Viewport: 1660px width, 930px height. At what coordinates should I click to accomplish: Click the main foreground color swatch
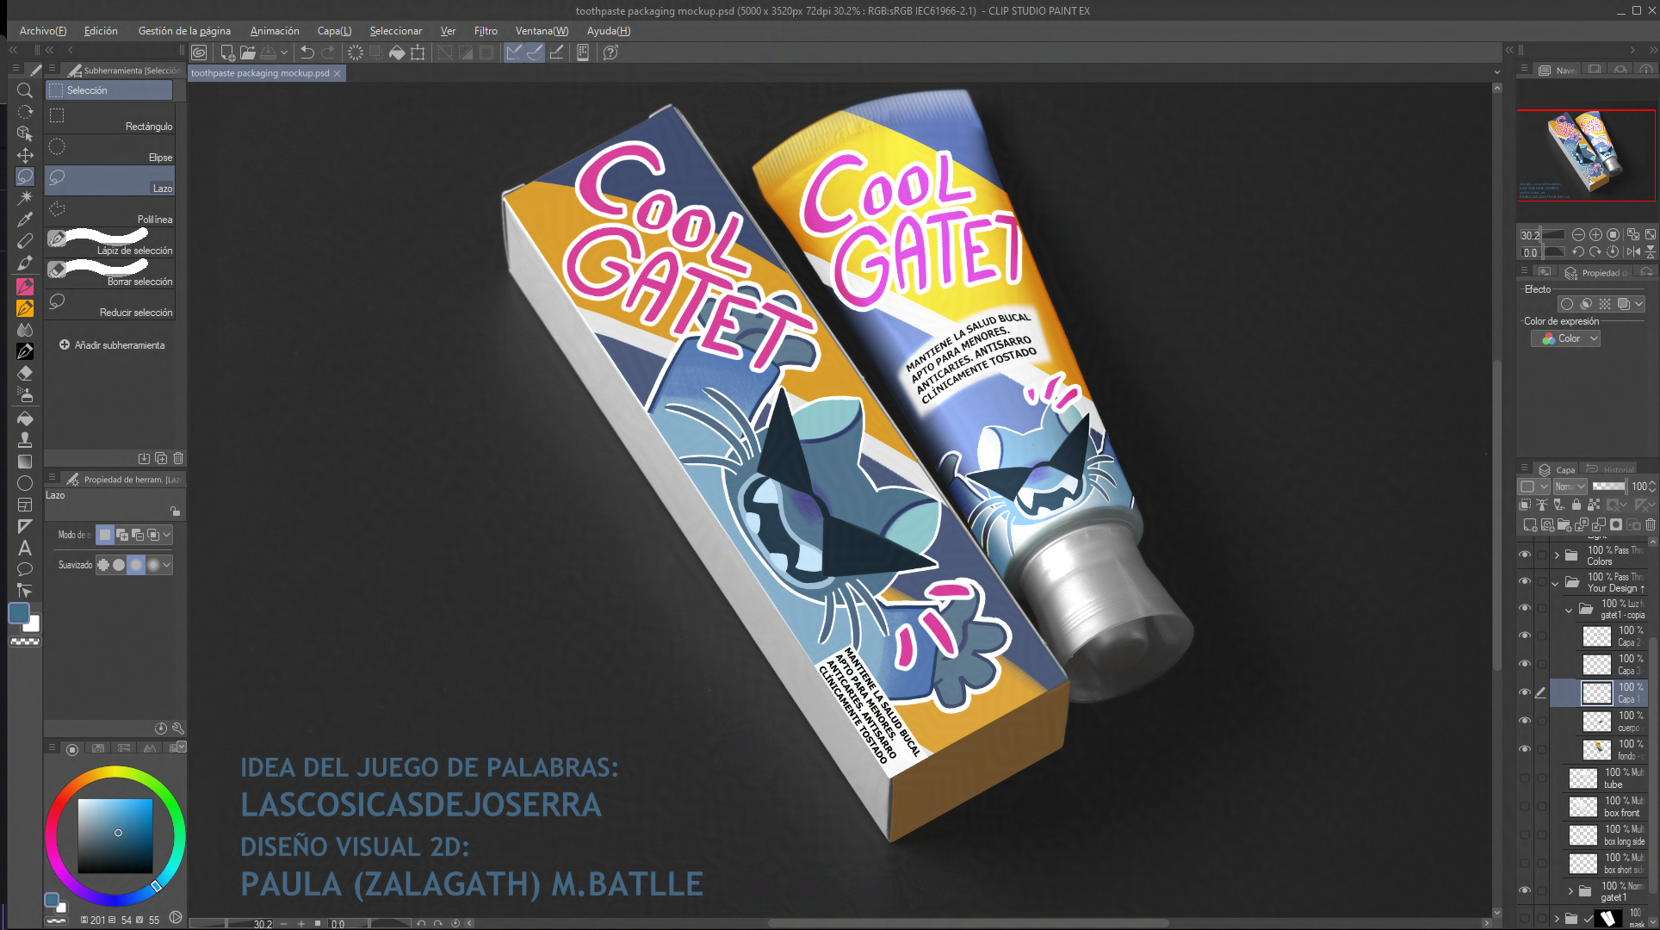pyautogui.click(x=19, y=613)
